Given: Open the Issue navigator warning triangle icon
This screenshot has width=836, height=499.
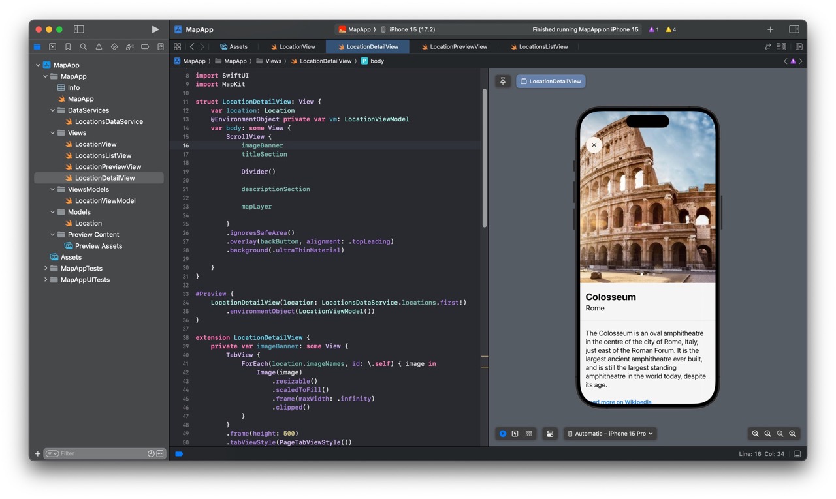Looking at the screenshot, I should click(x=99, y=47).
